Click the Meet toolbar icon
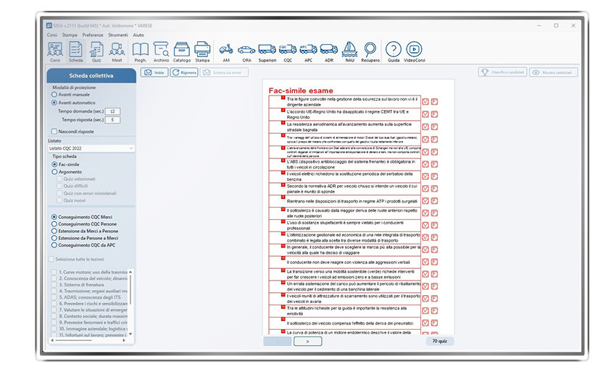This screenshot has width=616, height=371. (116, 51)
